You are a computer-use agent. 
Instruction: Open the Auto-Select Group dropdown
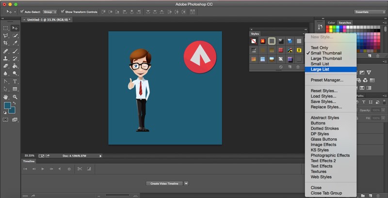click(x=50, y=12)
